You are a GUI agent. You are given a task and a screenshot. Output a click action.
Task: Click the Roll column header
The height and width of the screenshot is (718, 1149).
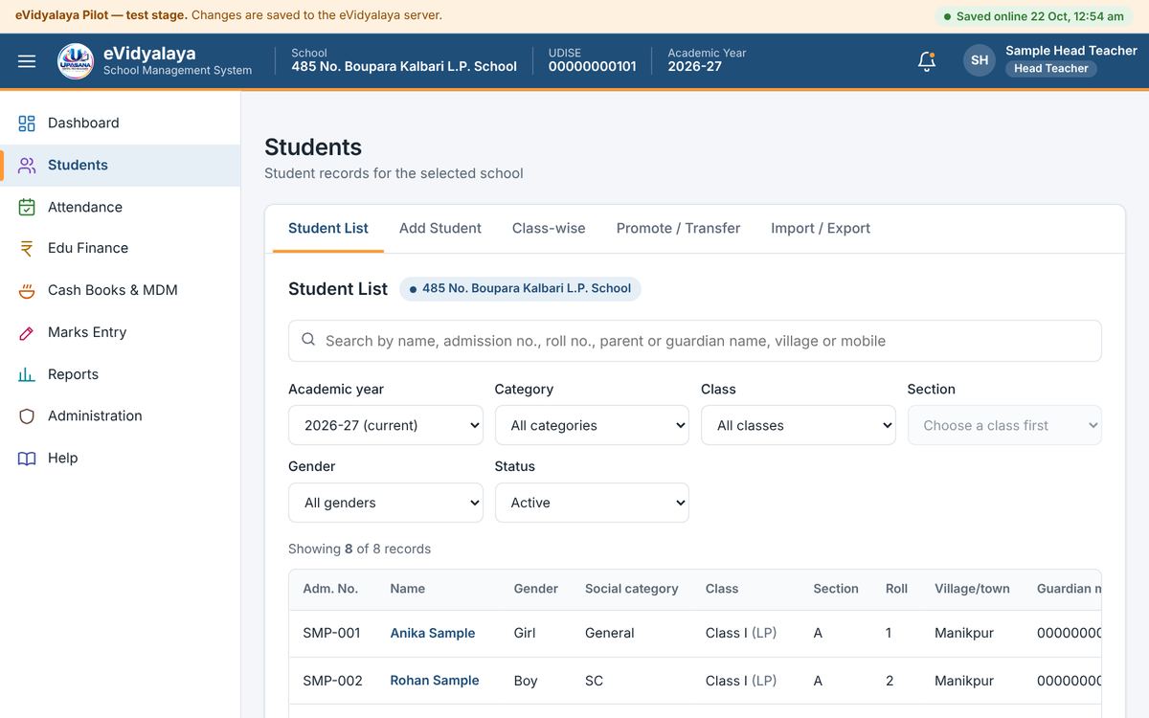coord(897,589)
